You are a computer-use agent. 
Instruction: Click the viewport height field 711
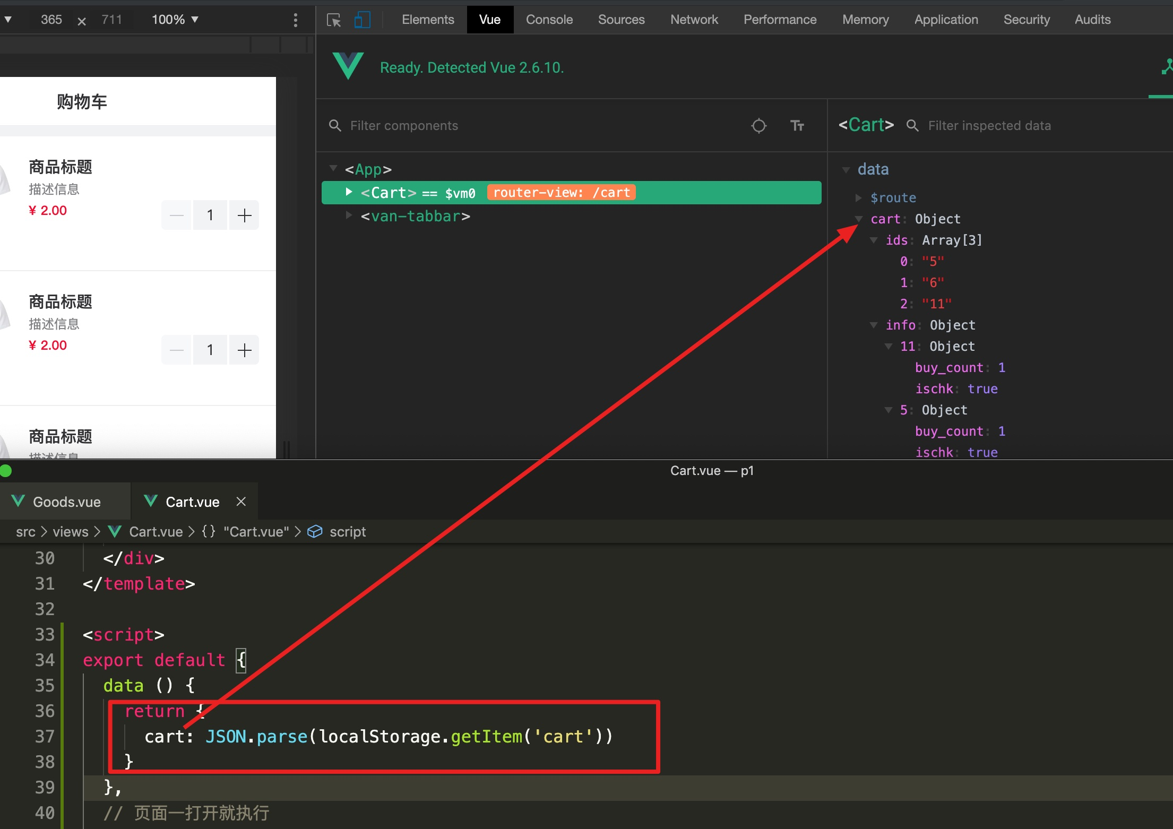(x=112, y=20)
